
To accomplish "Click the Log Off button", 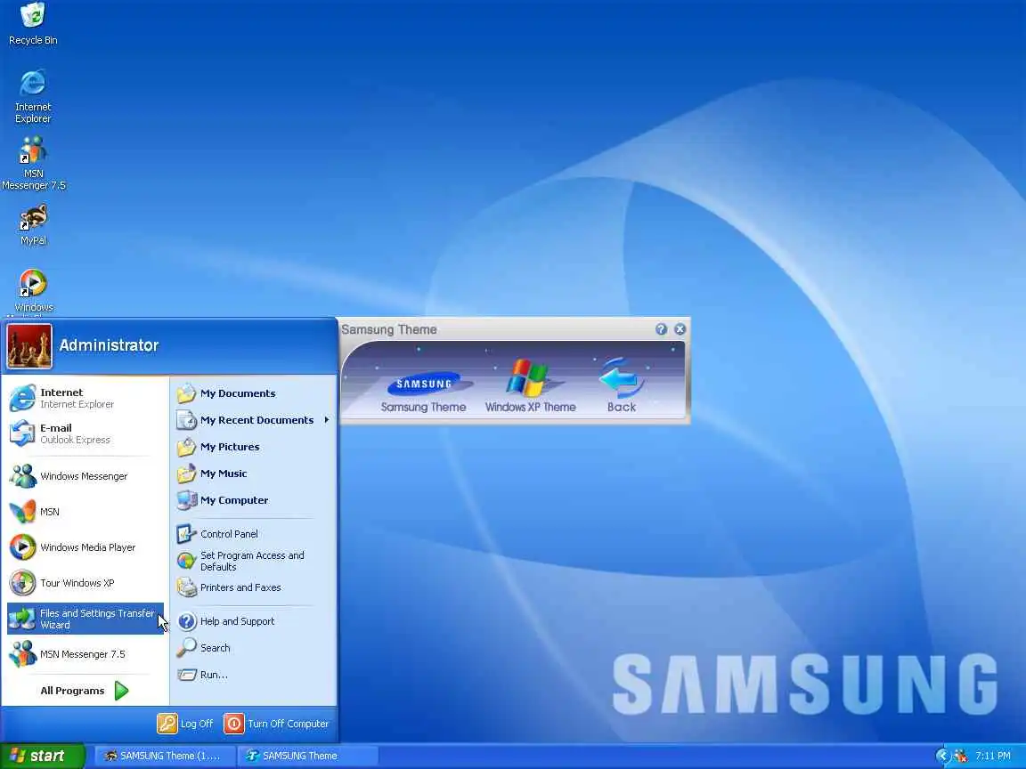I will pyautogui.click(x=185, y=724).
